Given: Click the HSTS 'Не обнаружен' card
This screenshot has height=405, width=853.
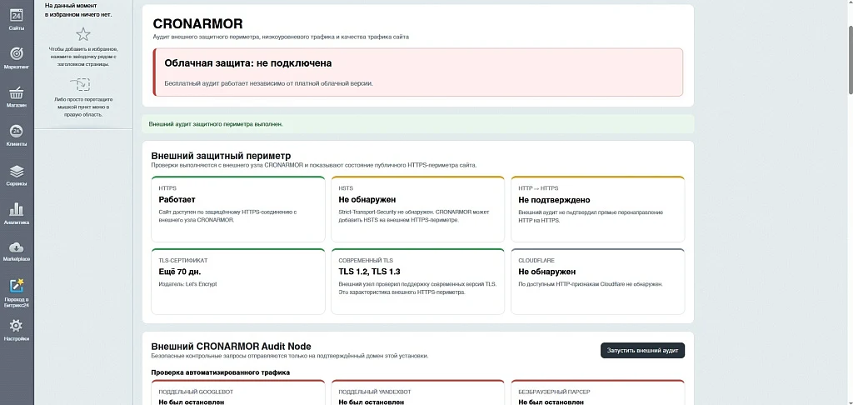Looking at the screenshot, I should point(418,209).
